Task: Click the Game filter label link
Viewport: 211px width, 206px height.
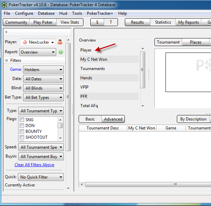Action: (16, 69)
